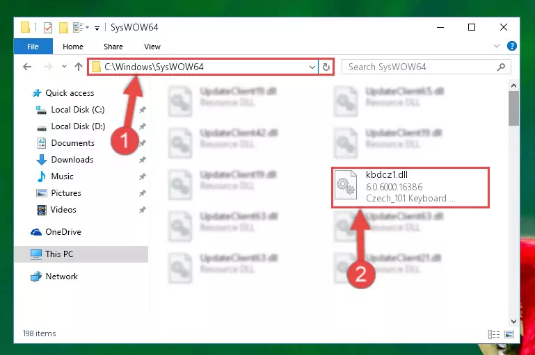Click the search magnifier icon
535x355 pixels.
click(x=501, y=67)
